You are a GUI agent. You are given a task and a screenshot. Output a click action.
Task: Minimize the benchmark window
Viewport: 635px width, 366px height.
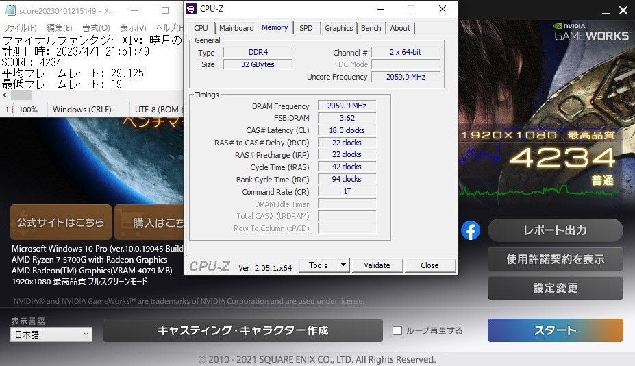coord(606,12)
